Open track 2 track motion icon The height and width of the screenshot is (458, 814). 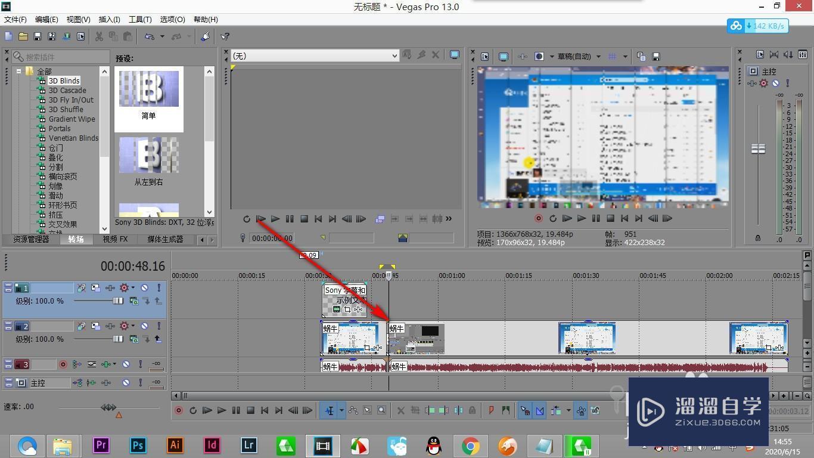96,326
